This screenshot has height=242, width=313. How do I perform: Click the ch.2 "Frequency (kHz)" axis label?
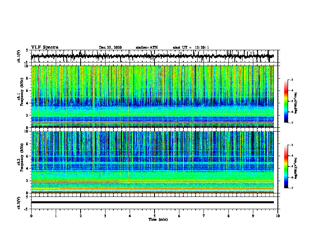[x=22, y=158]
